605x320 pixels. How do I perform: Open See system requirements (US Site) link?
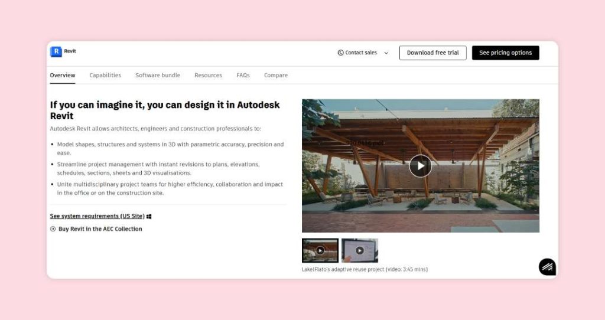pos(97,216)
